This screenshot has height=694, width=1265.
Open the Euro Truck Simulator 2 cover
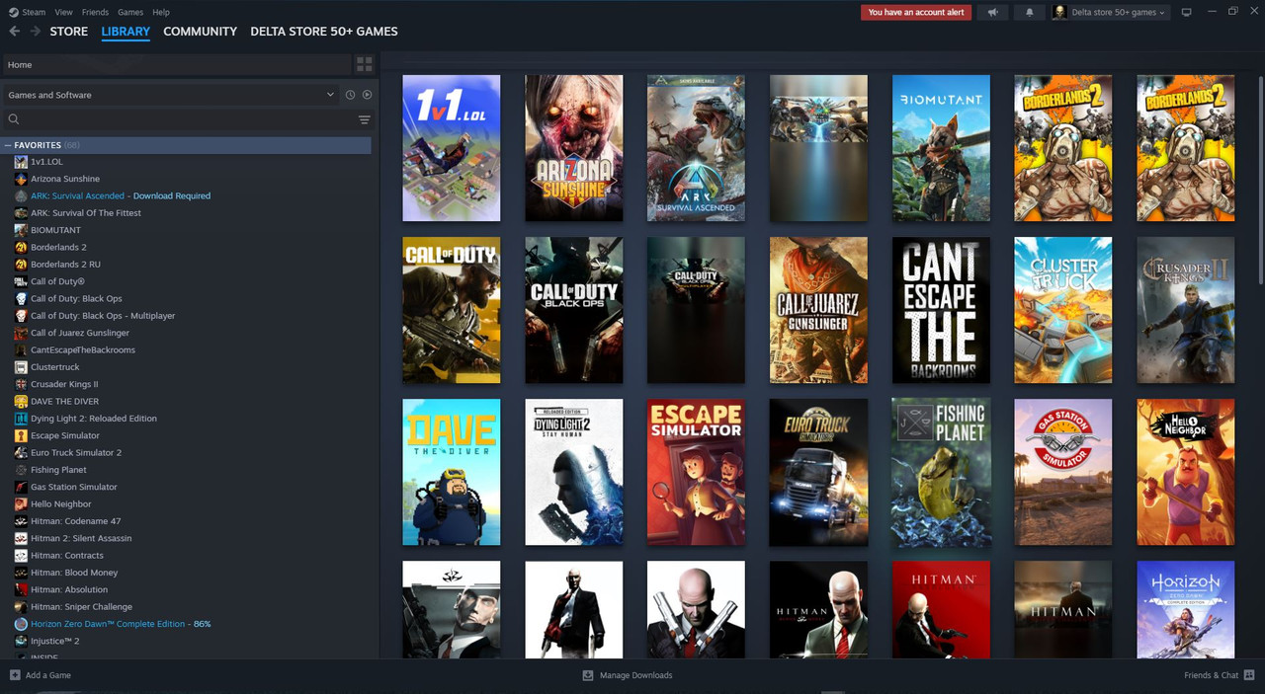click(818, 472)
